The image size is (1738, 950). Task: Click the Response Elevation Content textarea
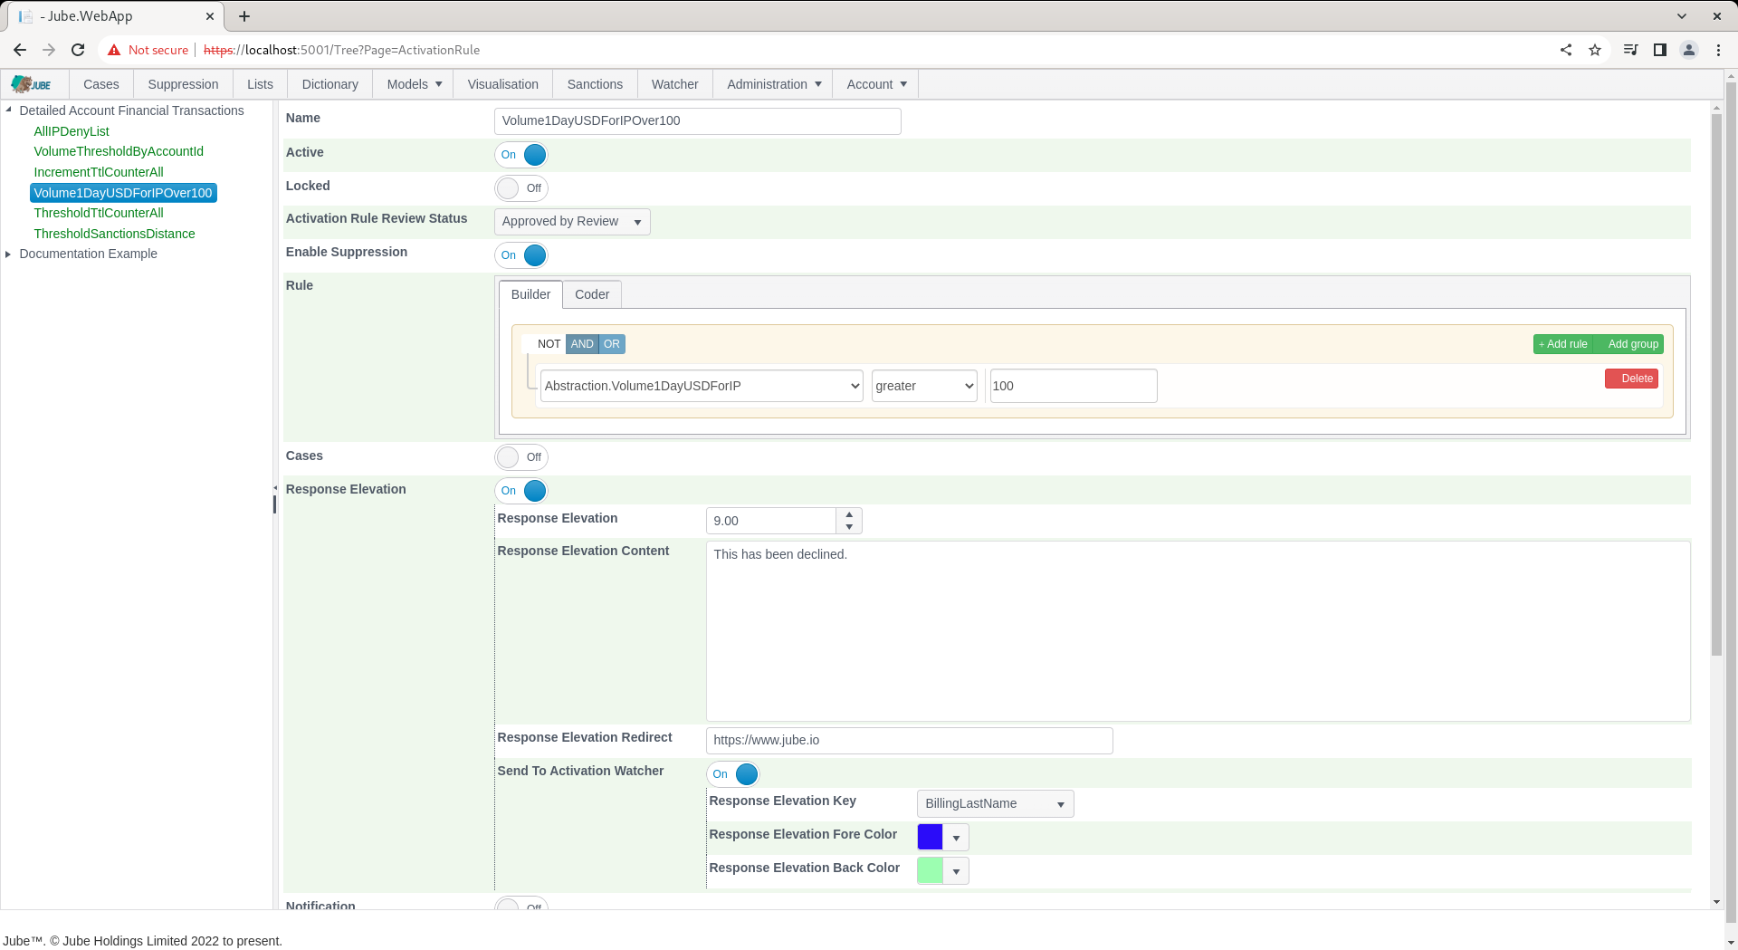point(1198,631)
